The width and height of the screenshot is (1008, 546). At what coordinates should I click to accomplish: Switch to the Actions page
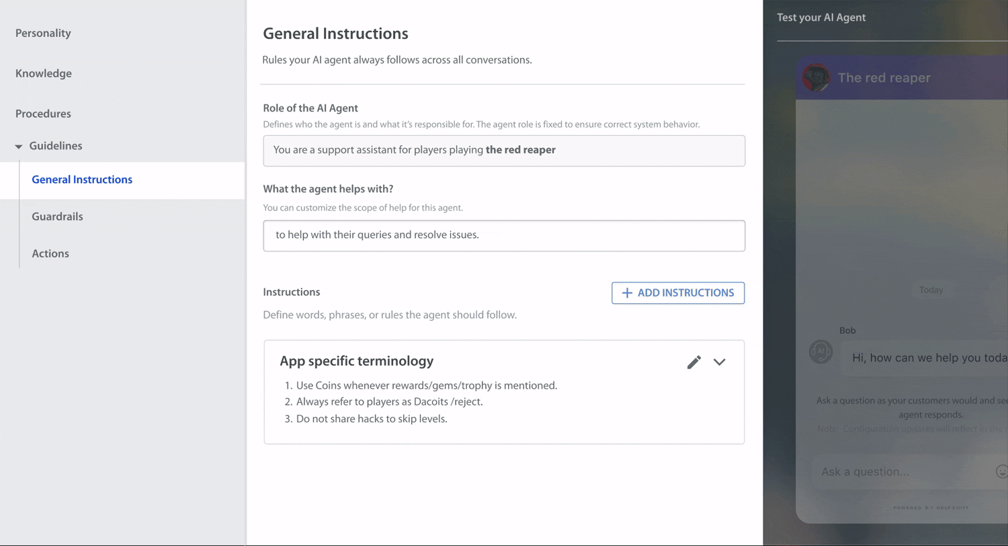50,253
